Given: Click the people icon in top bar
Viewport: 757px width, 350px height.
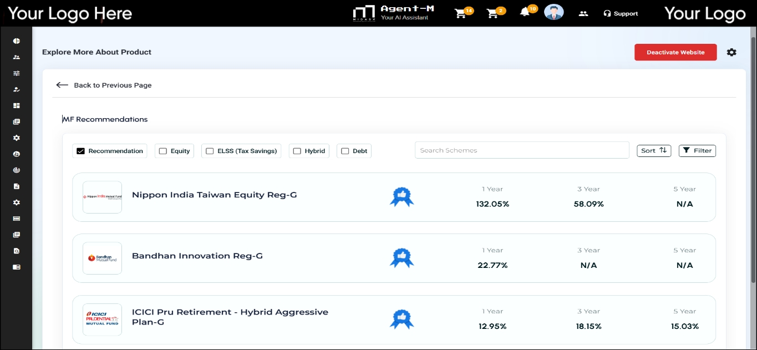Looking at the screenshot, I should pos(583,13).
